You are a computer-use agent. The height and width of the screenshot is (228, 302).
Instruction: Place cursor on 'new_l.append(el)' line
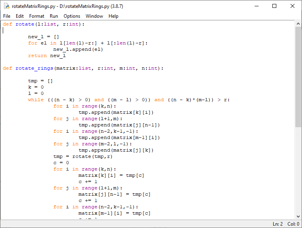click(x=78, y=49)
